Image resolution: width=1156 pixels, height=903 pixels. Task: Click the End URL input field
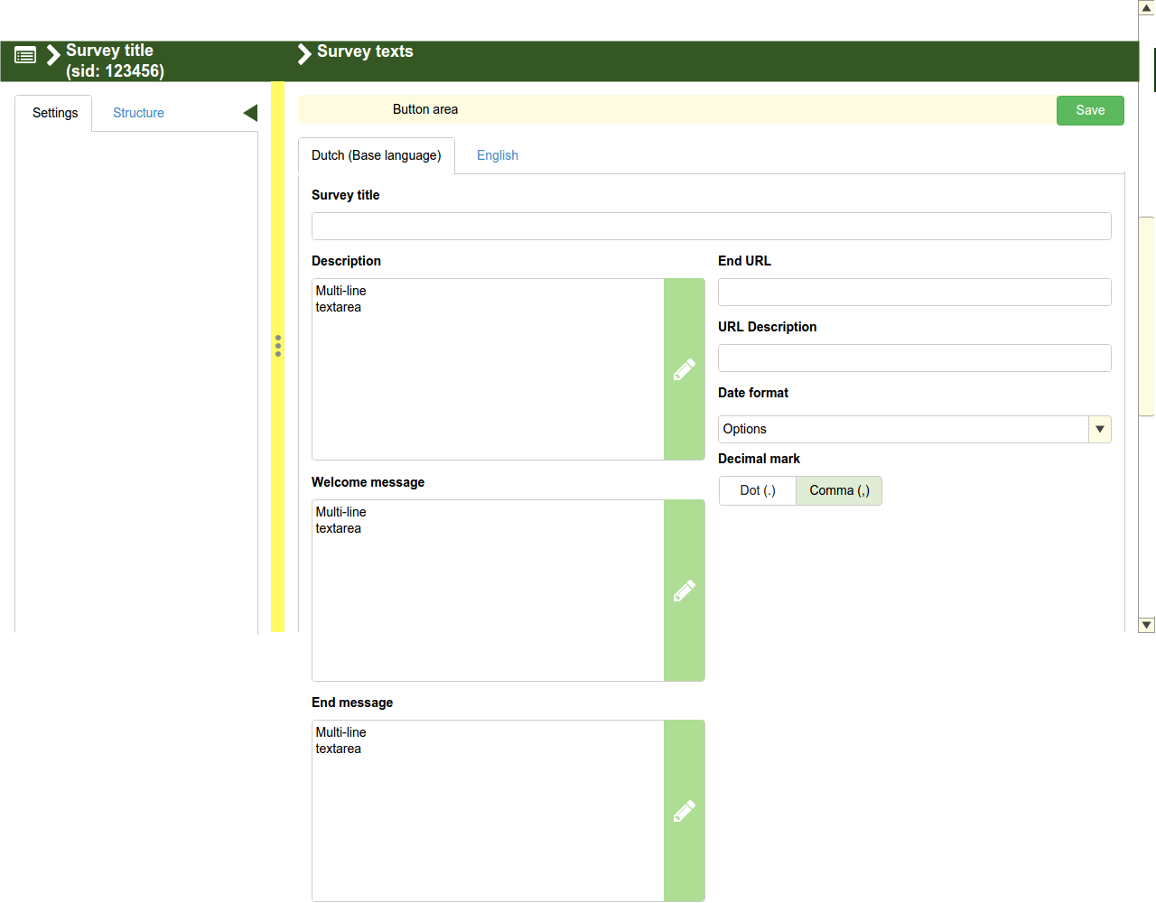coord(914,292)
